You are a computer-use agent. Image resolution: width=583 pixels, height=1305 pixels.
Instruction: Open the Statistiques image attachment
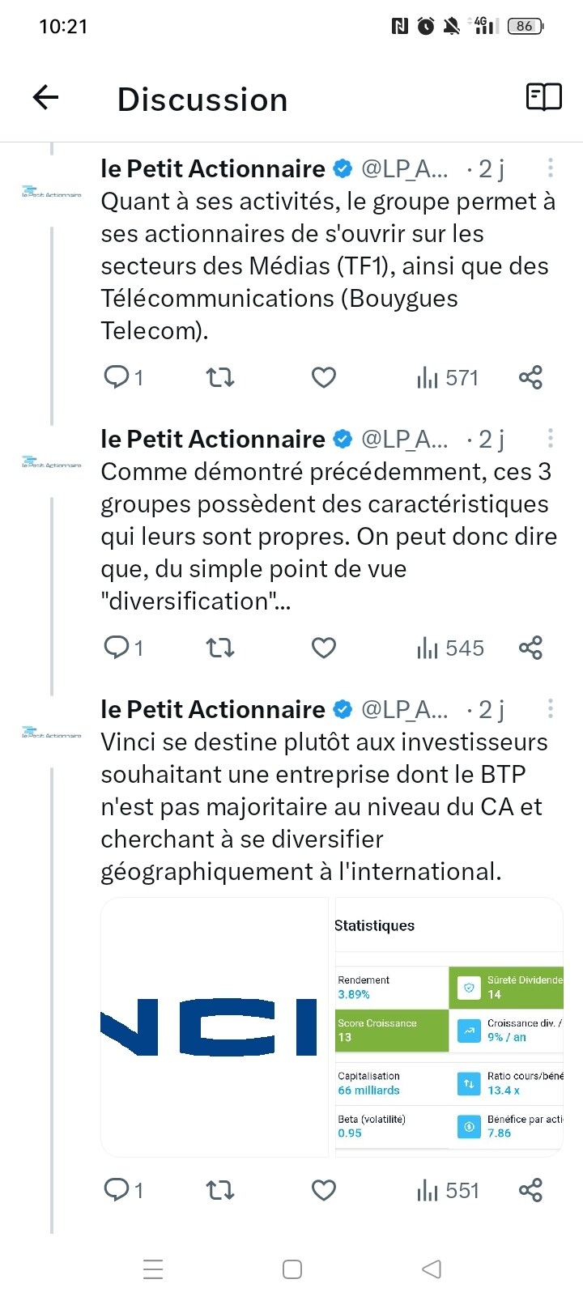[449, 1027]
